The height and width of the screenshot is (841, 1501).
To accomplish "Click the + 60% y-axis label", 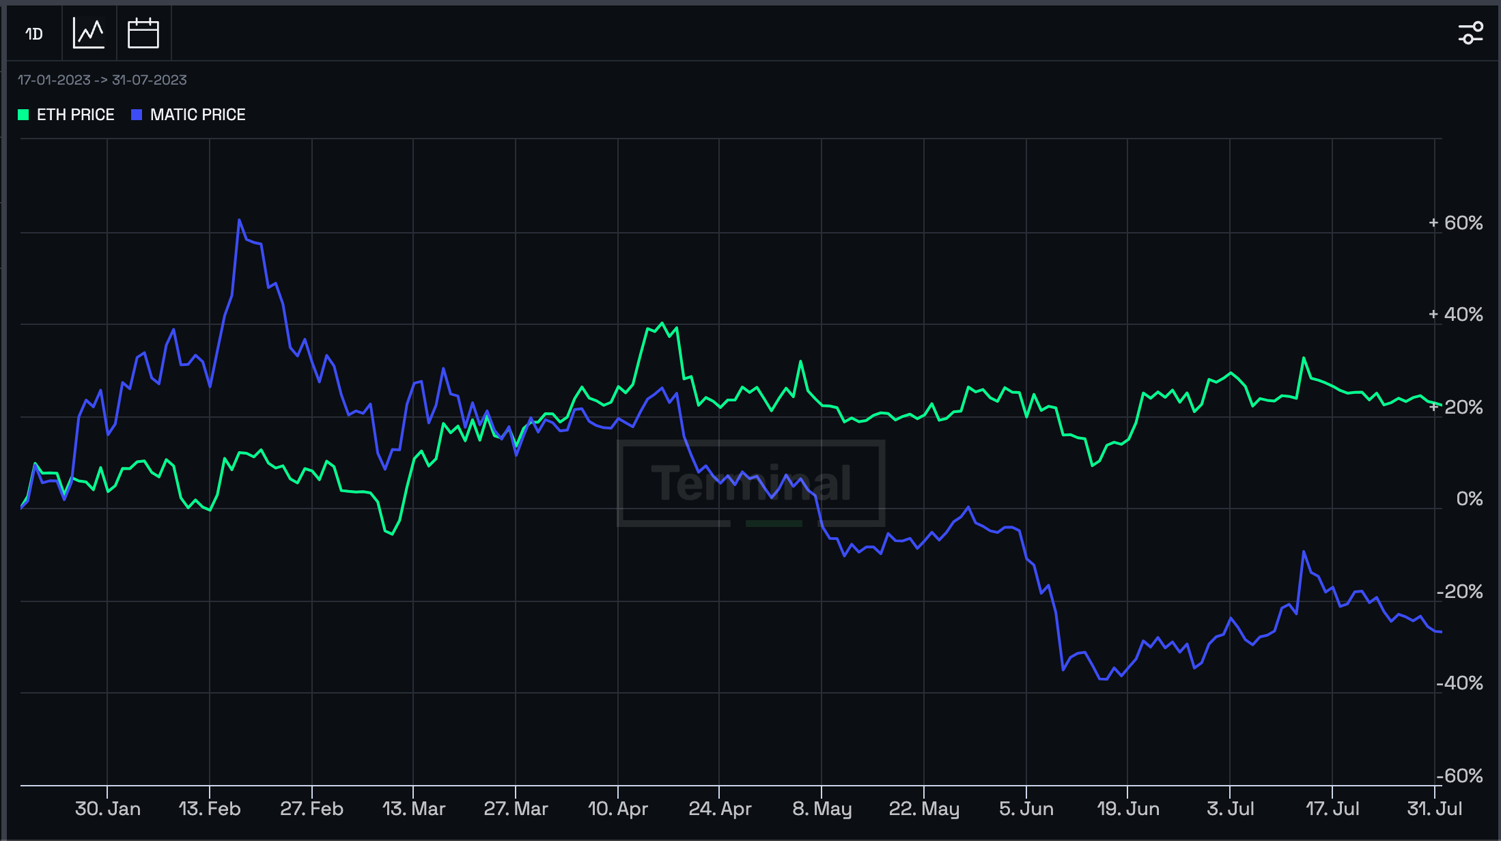I will (1456, 223).
